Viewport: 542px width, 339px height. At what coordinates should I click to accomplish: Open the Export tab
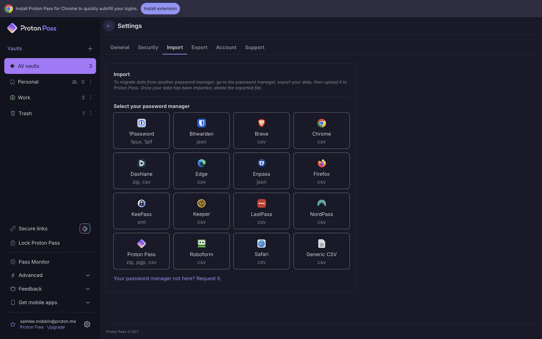[x=199, y=47]
